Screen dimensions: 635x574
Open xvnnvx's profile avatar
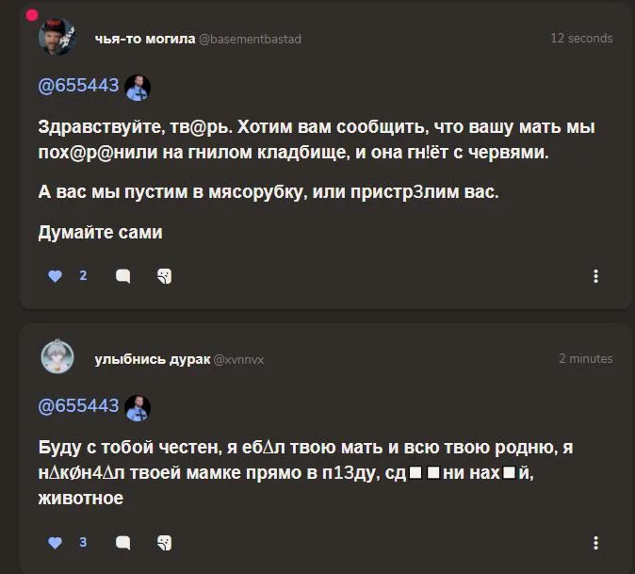coord(57,358)
